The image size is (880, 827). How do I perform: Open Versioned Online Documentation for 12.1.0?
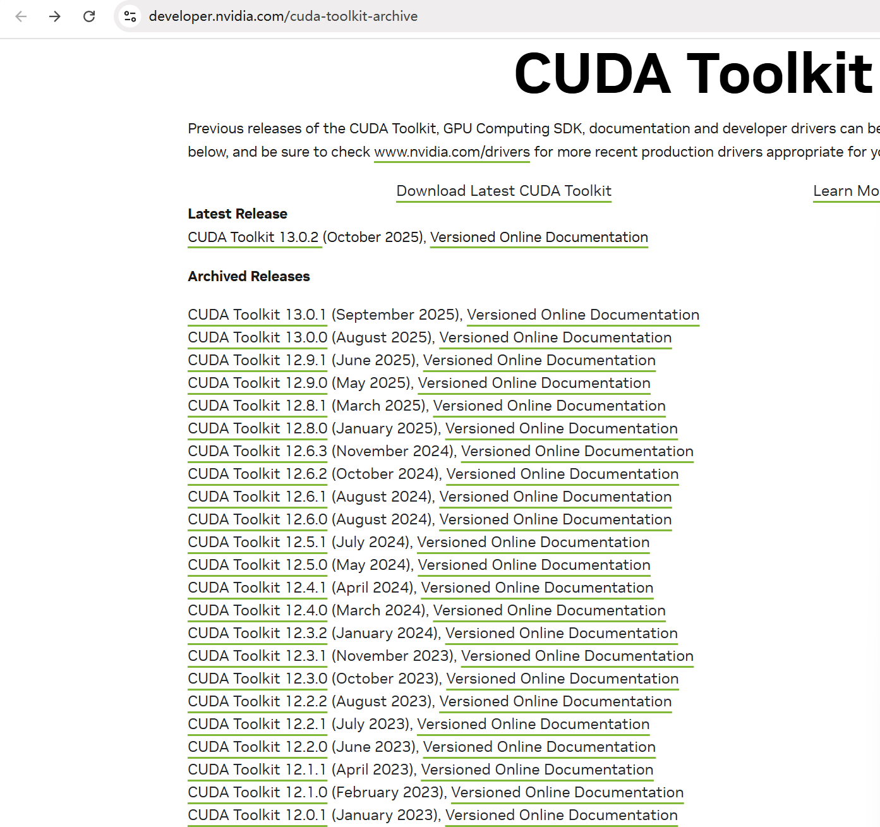coord(567,793)
